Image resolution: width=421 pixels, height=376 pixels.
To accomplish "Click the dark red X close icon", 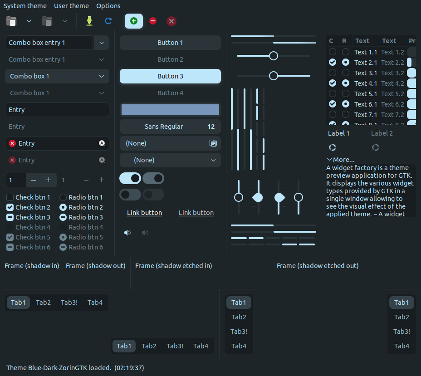I will tap(171, 21).
